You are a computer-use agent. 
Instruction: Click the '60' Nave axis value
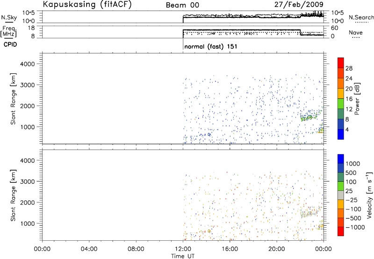pos(335,28)
